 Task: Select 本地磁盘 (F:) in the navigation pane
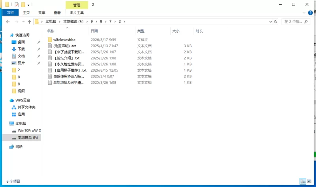28,137
